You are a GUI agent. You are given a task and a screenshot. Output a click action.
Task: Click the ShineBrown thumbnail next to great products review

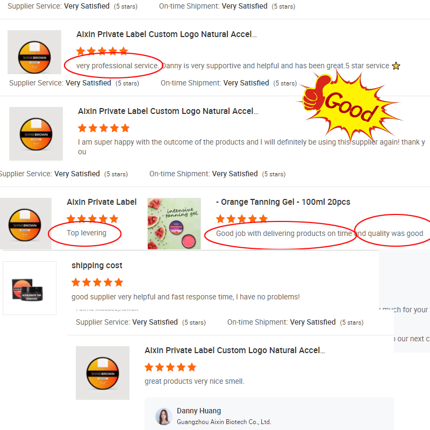103,373
